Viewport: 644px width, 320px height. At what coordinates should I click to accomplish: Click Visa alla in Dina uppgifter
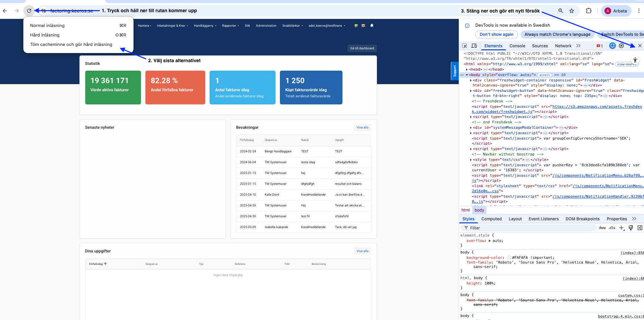[362, 251]
